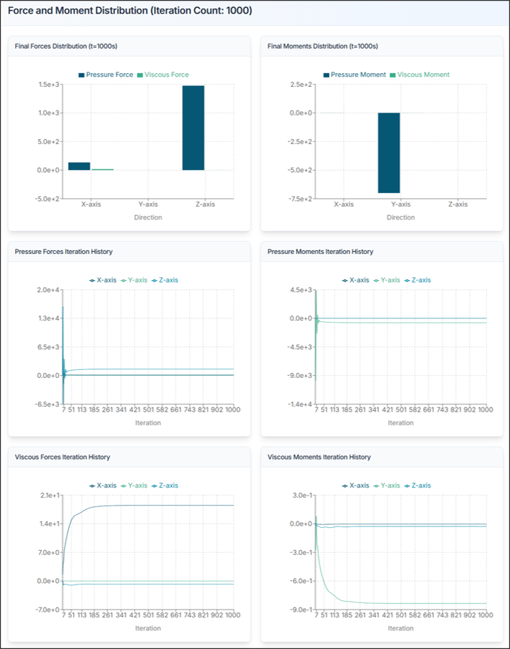Toggle X-axis legend in Pressure Forces Iteration History
This screenshot has height=649, width=510.
point(102,280)
